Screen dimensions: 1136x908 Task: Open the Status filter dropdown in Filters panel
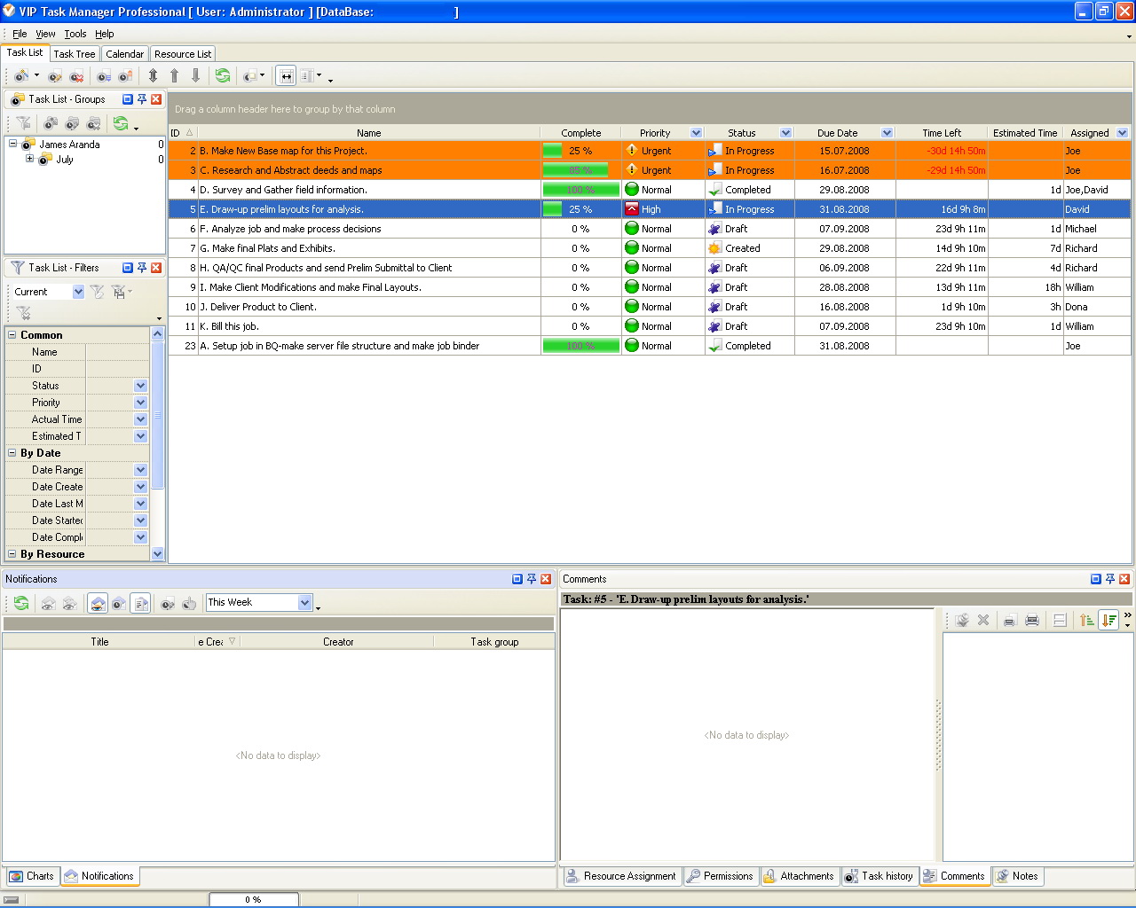tap(140, 386)
